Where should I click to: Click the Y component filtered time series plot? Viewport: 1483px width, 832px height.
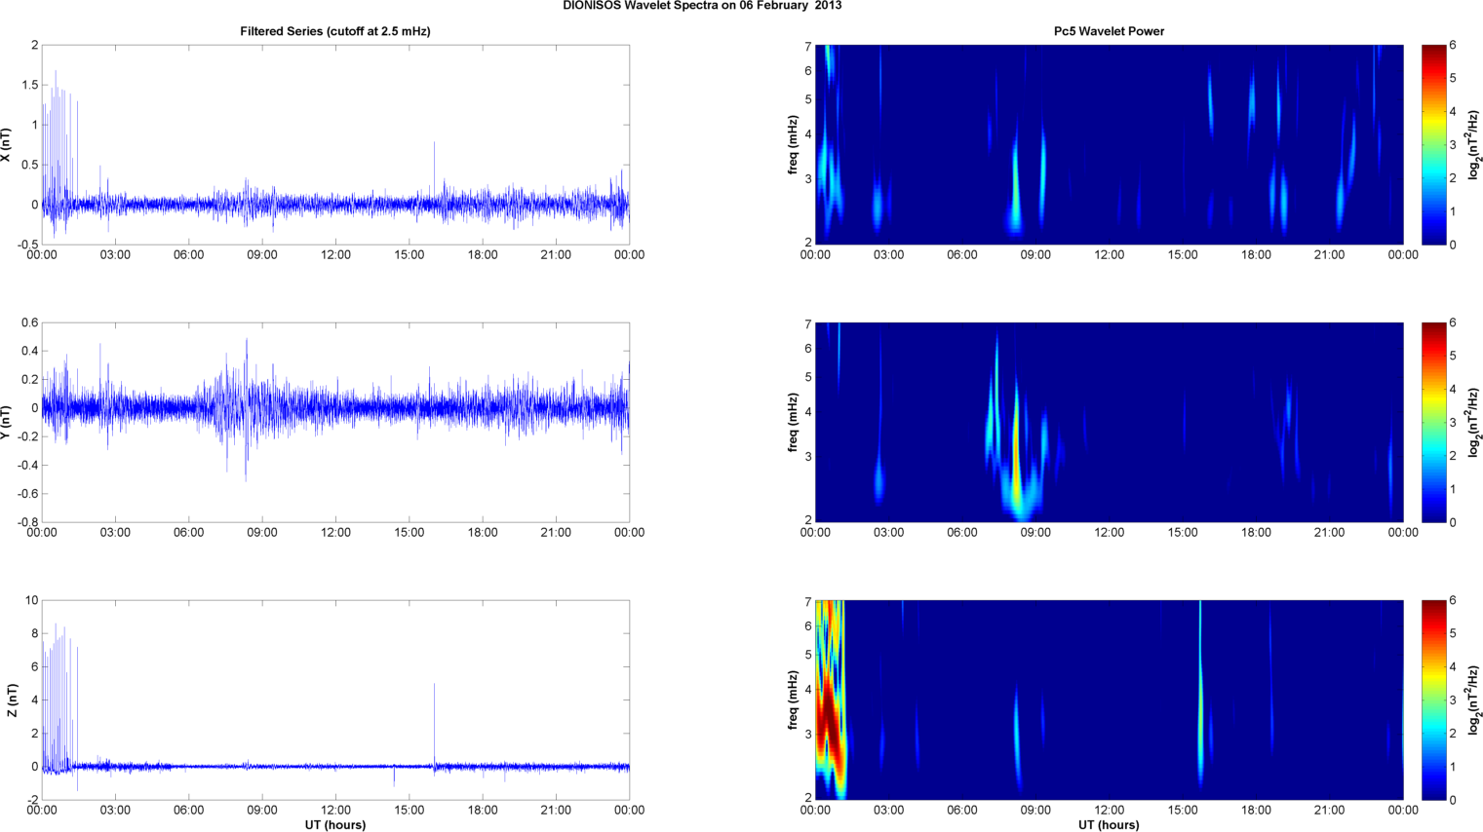point(335,422)
